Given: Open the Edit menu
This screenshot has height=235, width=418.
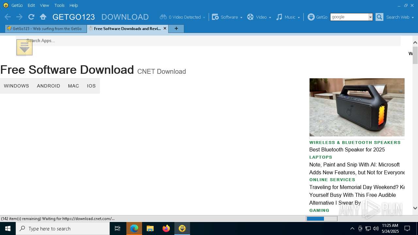Looking at the screenshot, I should point(31,5).
